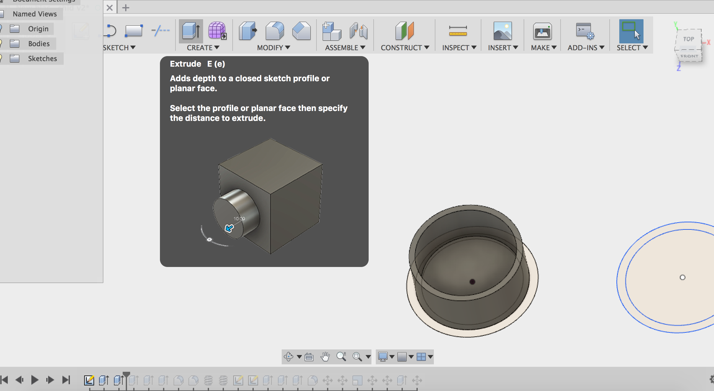Open the Viewports dropdown arrow
The width and height of the screenshot is (714, 391).
(430, 357)
